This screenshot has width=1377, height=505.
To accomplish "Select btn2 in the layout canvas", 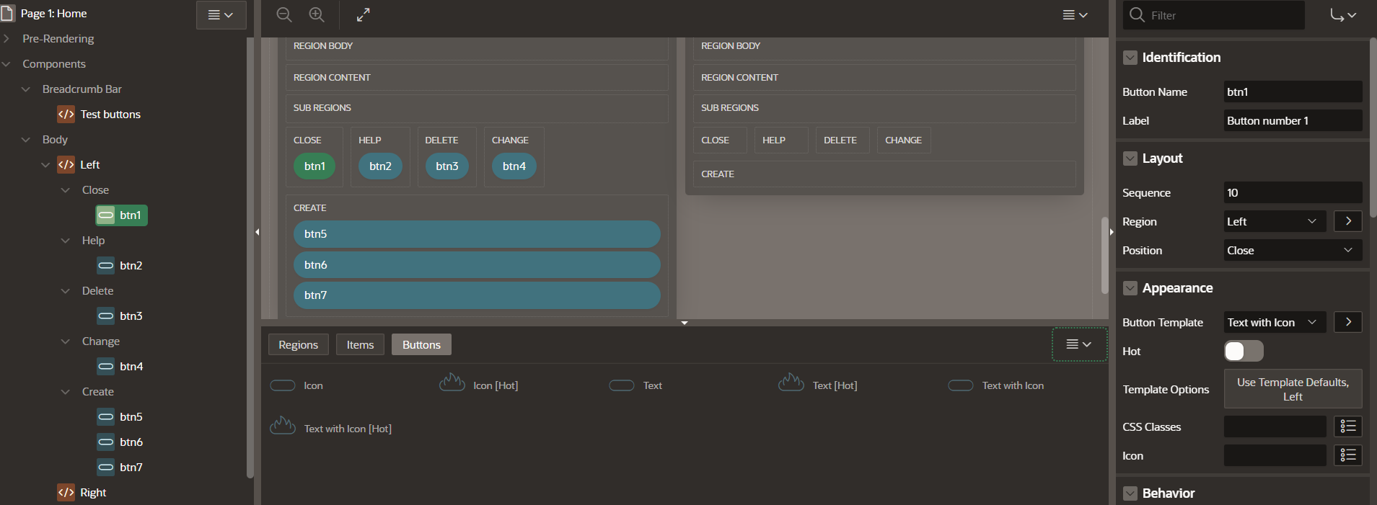I will point(380,166).
